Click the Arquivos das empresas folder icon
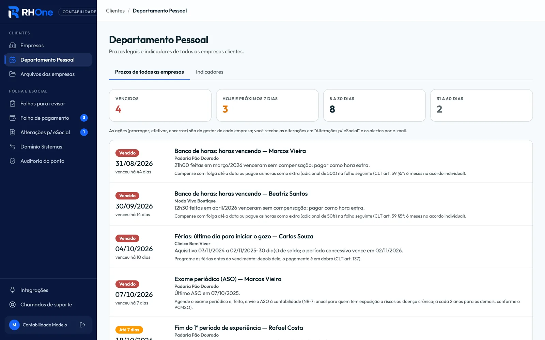Screen dimensions: 545x340 13,74
